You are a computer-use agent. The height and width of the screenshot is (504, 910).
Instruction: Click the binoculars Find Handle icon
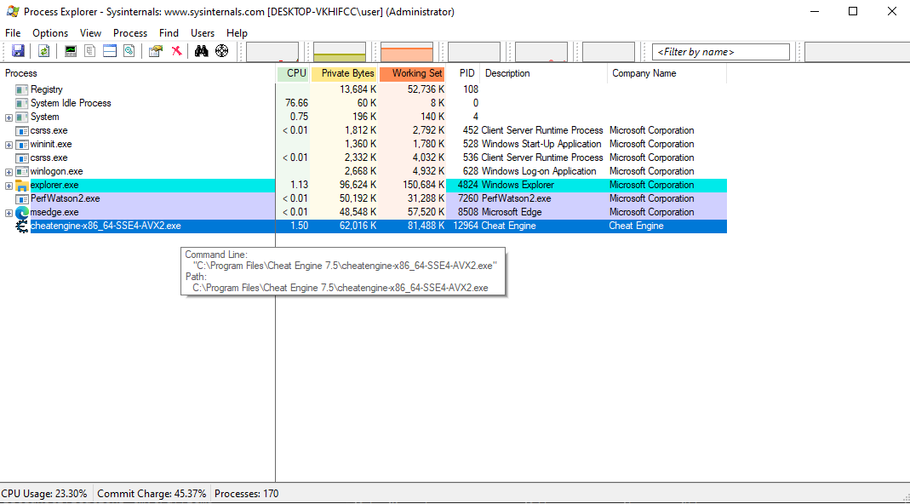202,51
